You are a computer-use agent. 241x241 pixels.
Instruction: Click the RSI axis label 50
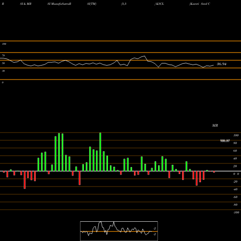(x=3, y=63)
